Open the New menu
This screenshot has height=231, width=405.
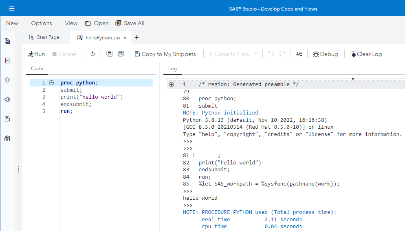tap(12, 23)
